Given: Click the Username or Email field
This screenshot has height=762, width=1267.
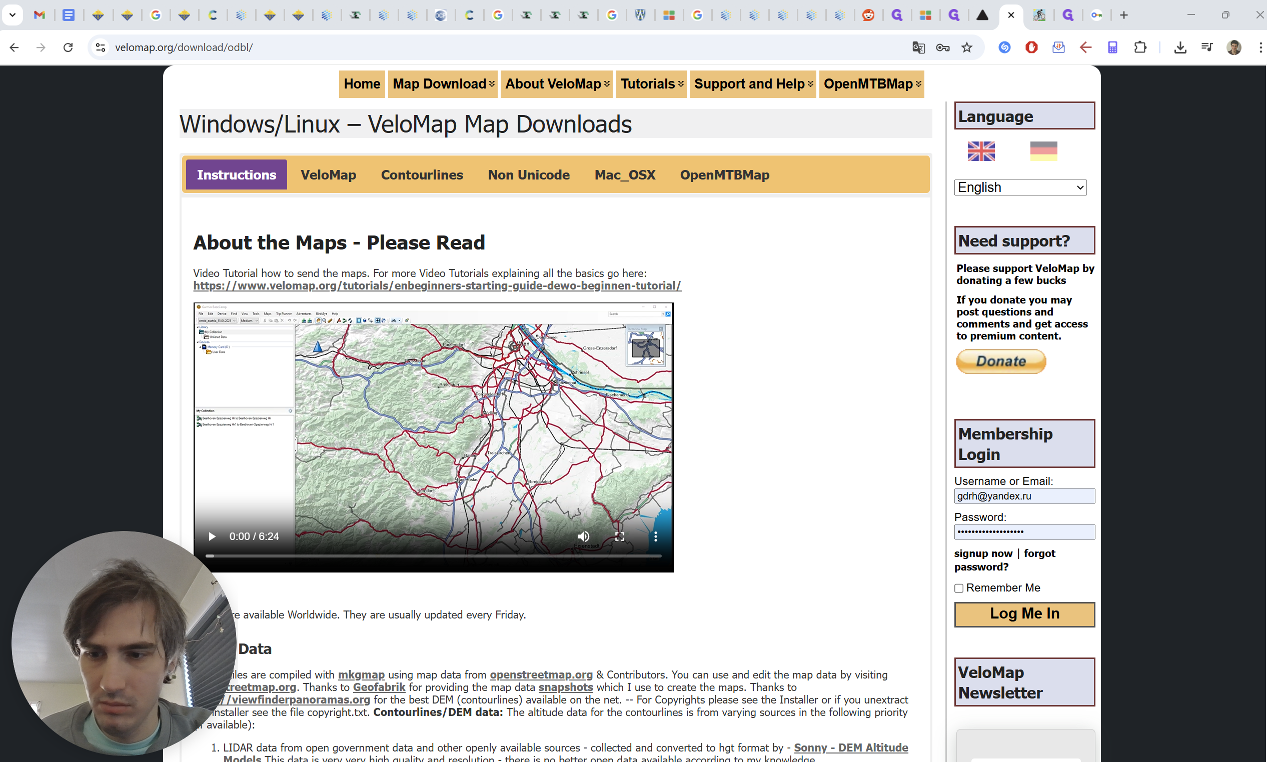Looking at the screenshot, I should (1024, 496).
